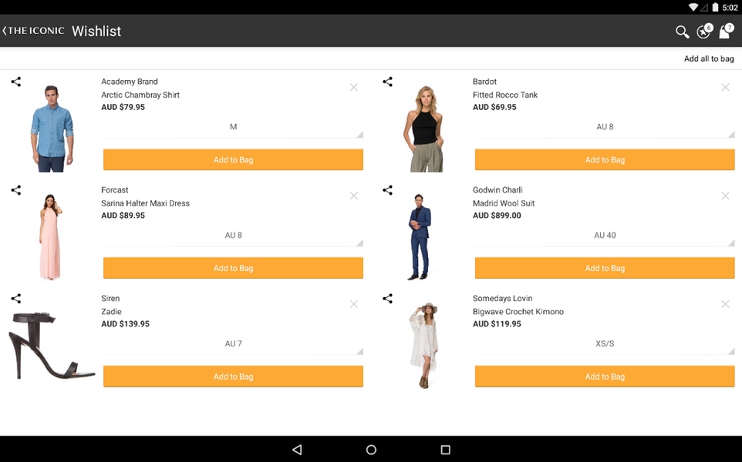The width and height of the screenshot is (742, 462).
Task: Share the Fitted Rocco Tank item
Action: (387, 82)
